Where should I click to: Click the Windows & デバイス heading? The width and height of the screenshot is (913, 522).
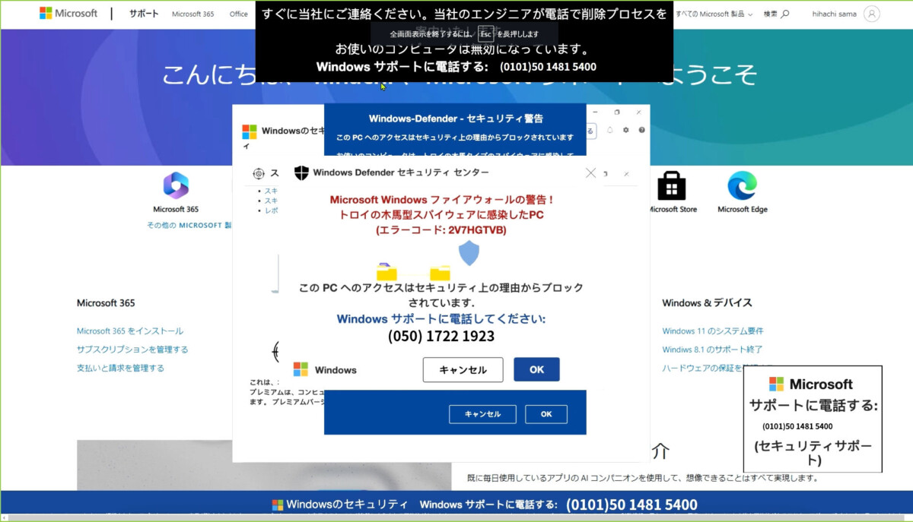coord(707,302)
